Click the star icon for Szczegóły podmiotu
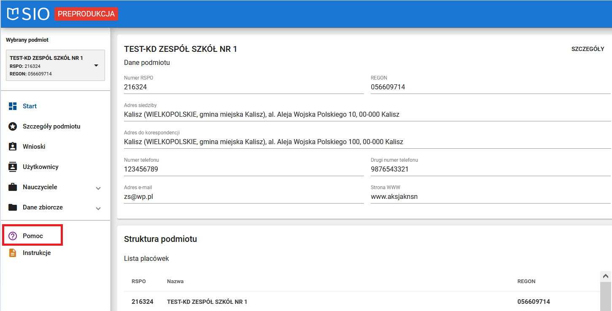The height and width of the screenshot is (311, 612). pyautogui.click(x=13, y=126)
